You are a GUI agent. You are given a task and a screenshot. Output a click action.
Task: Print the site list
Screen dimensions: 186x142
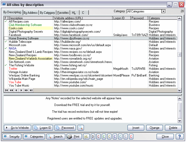click(x=74, y=137)
